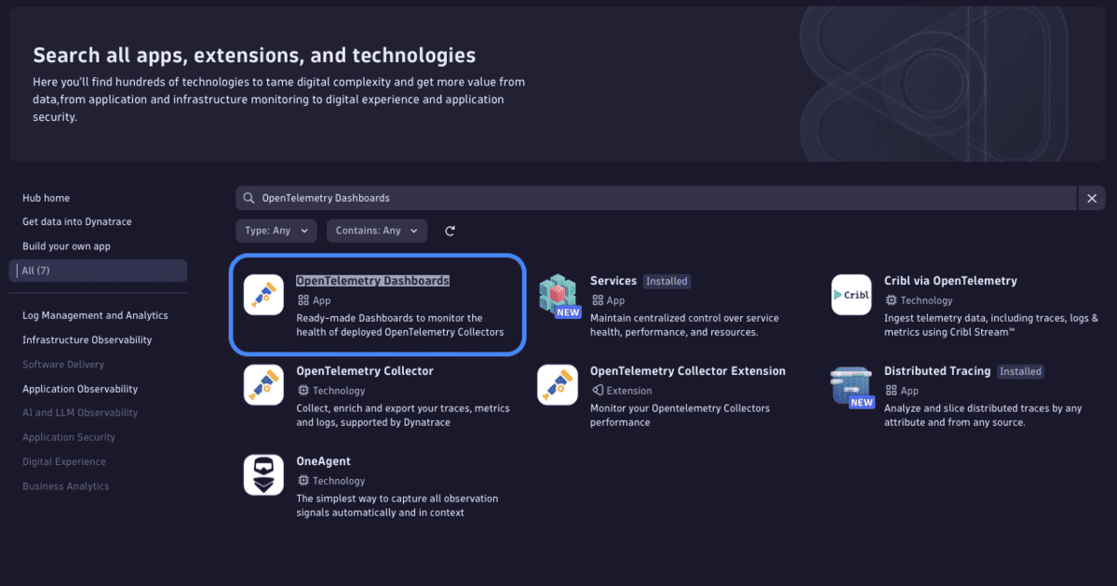The height and width of the screenshot is (586, 1117).
Task: Select the Distributed Tracing app icon
Action: (851, 384)
